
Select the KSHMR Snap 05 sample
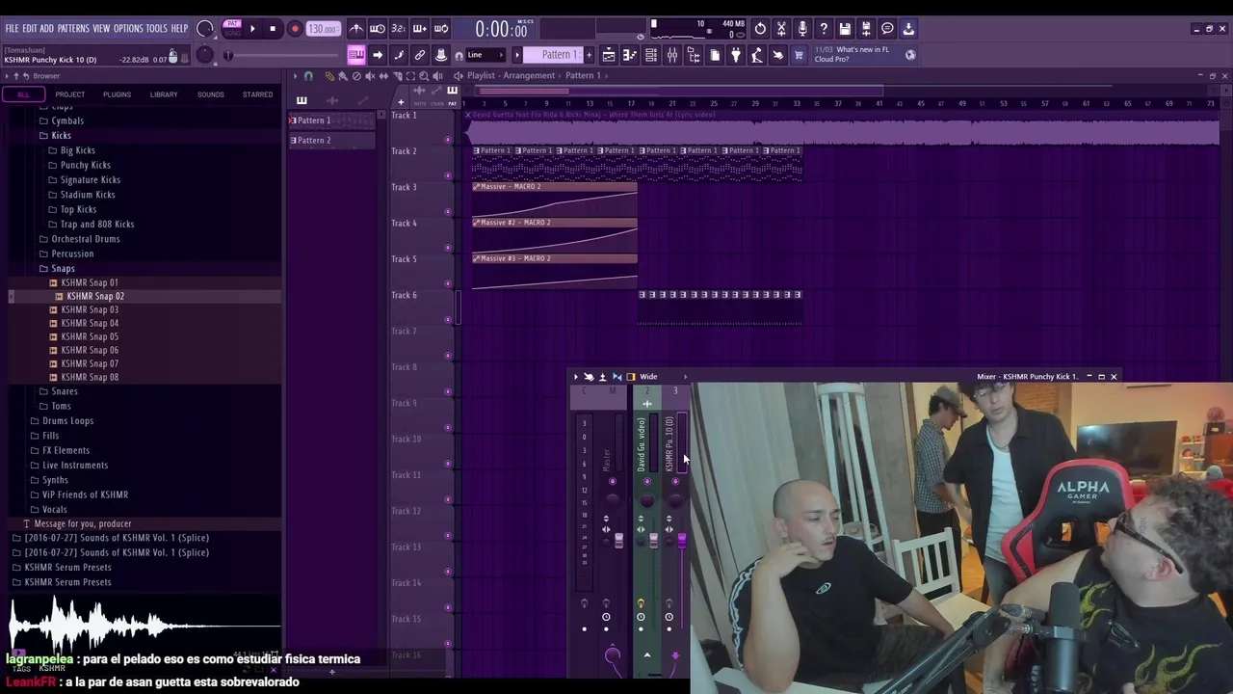[x=90, y=336]
